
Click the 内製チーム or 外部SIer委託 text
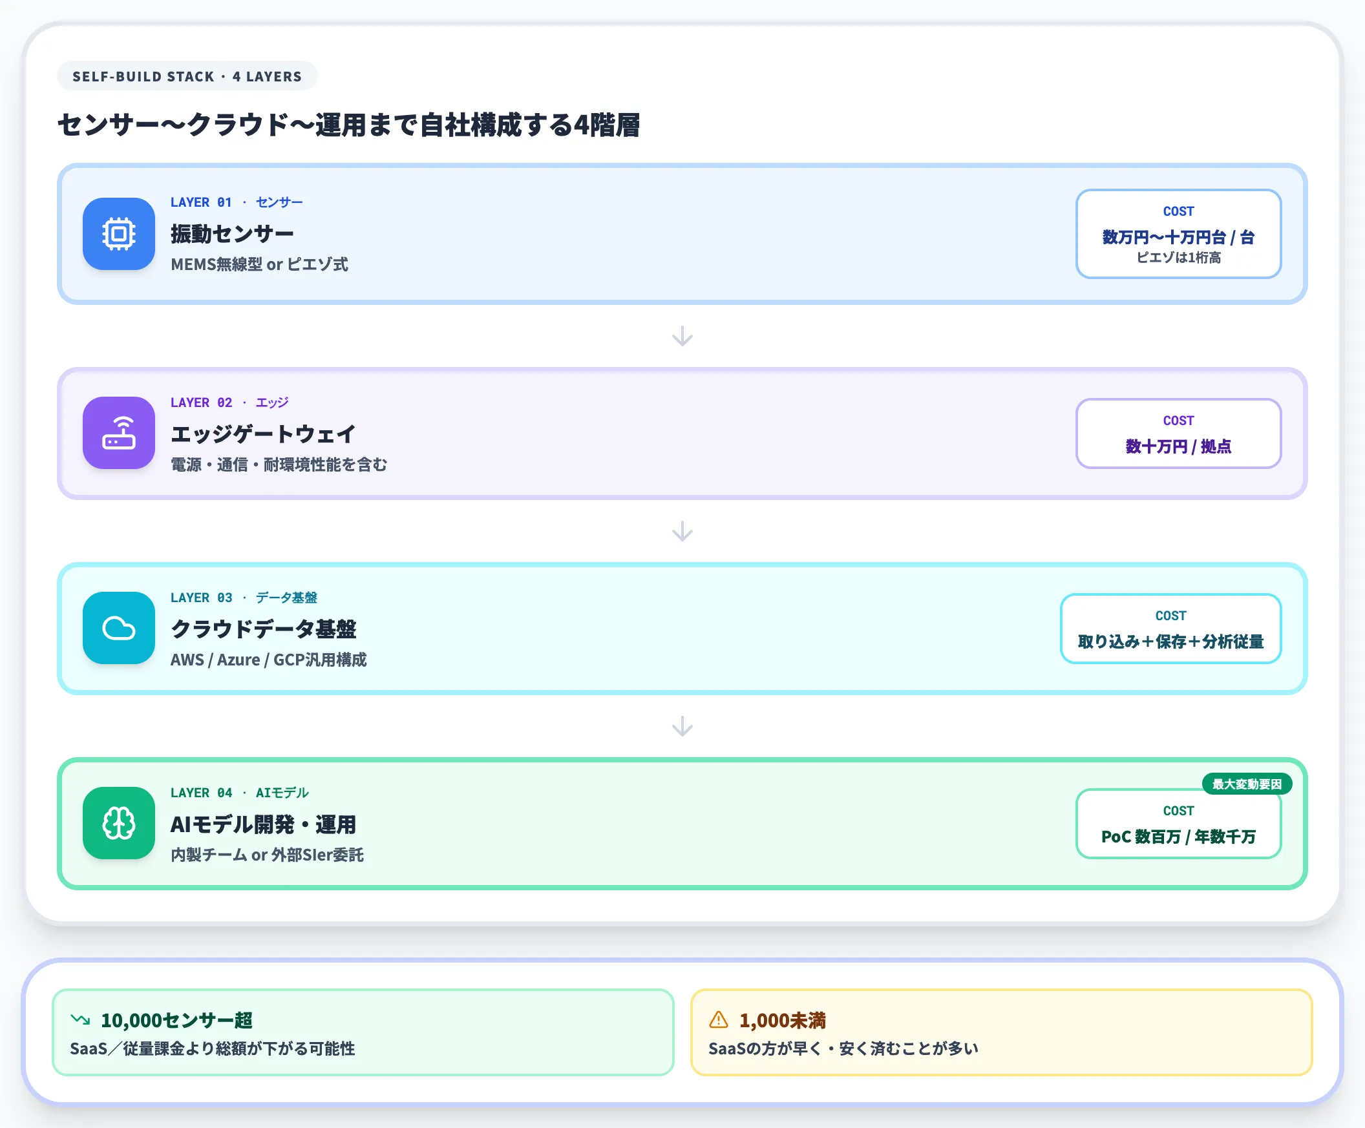click(x=267, y=855)
